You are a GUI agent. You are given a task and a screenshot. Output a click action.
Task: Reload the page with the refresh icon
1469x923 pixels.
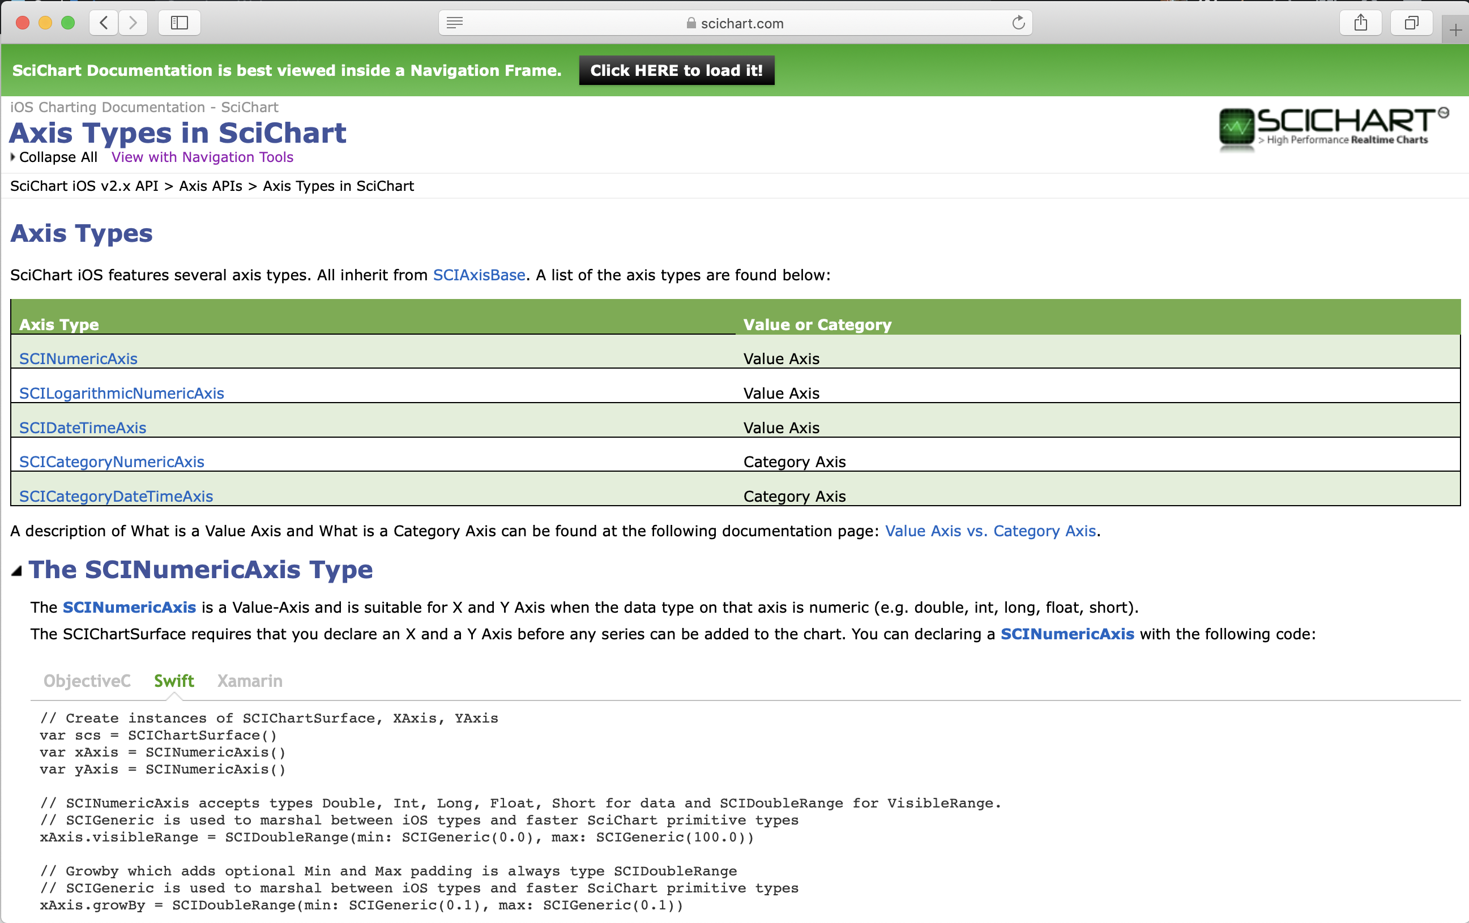coord(1018,23)
